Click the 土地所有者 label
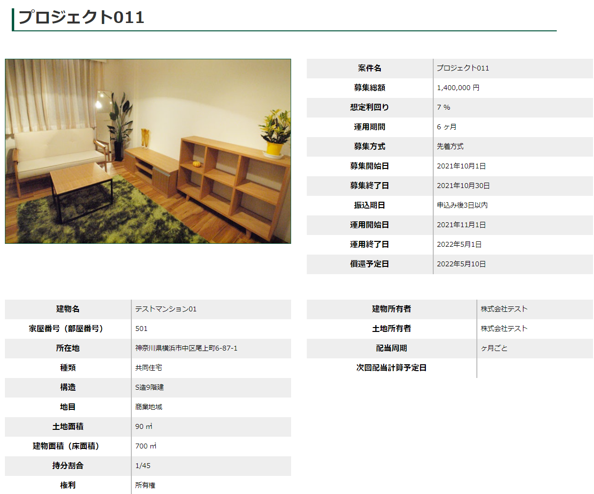 (391, 329)
